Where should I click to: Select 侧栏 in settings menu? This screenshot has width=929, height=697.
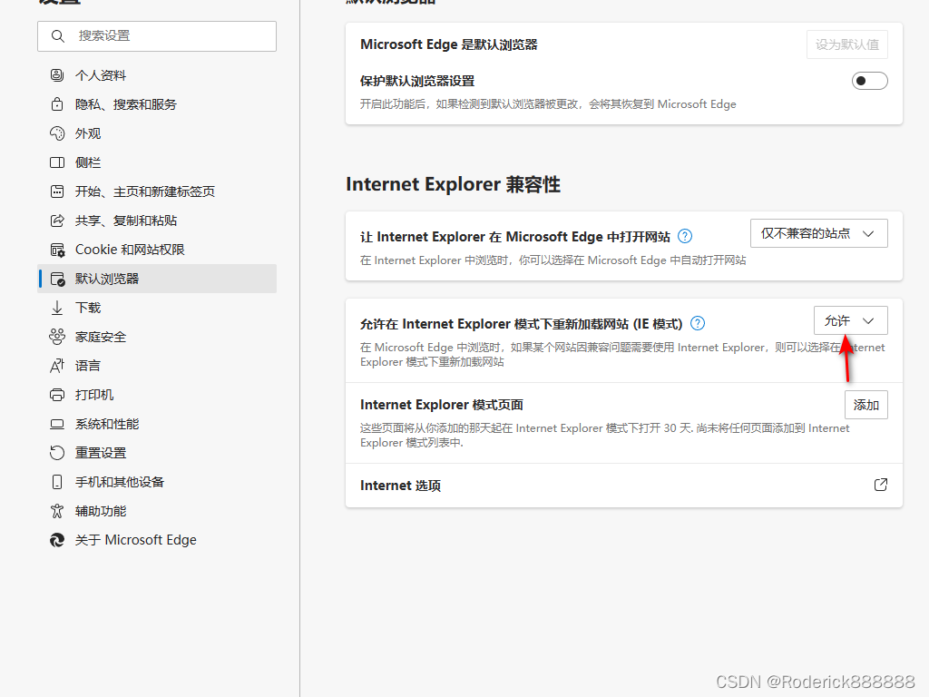(157, 162)
